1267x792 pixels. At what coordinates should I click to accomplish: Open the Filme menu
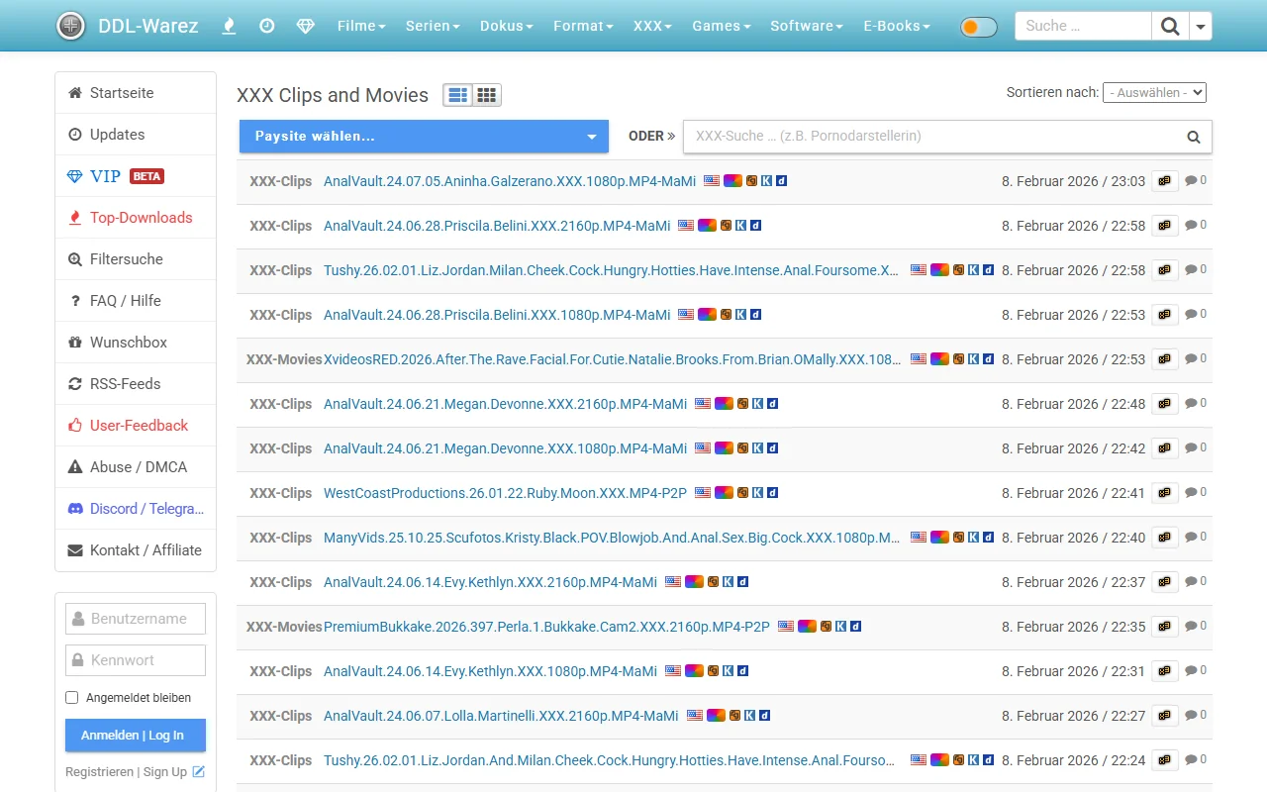coord(360,26)
